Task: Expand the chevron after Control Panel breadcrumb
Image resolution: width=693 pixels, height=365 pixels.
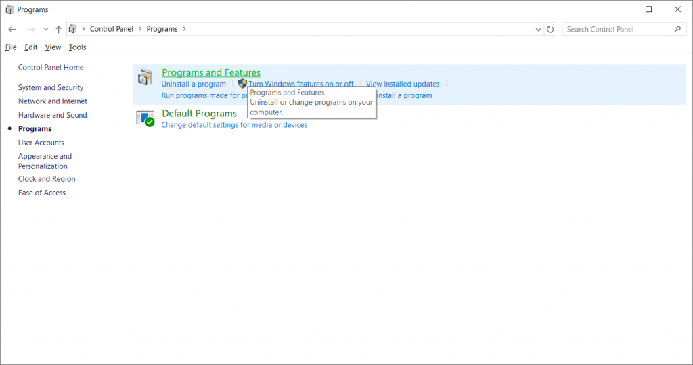Action: click(140, 28)
